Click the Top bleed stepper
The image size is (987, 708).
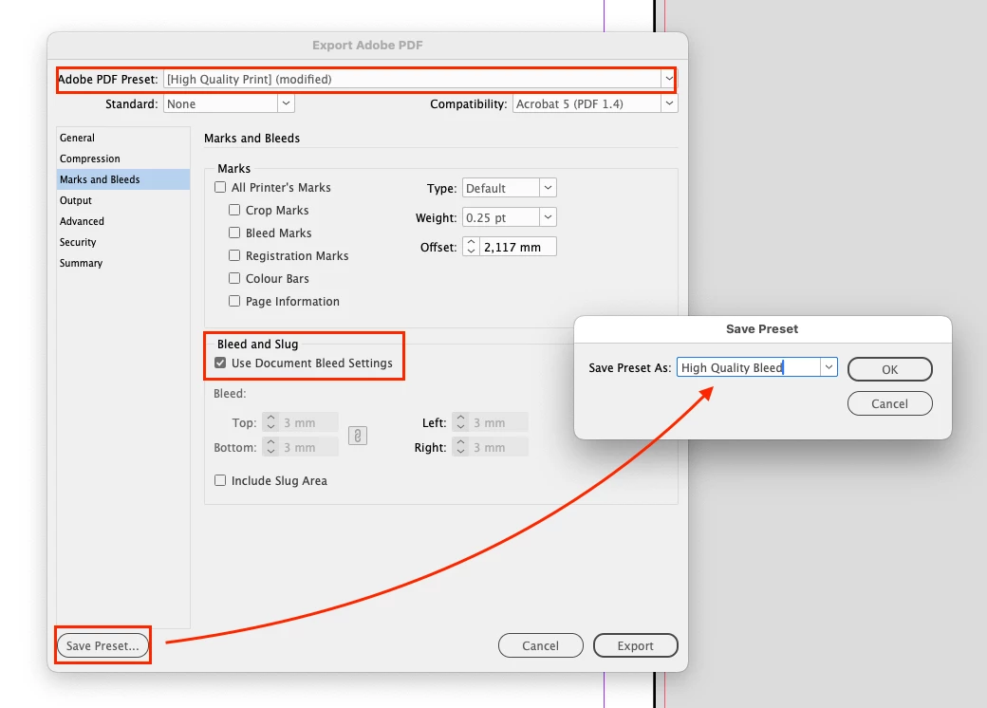click(270, 422)
